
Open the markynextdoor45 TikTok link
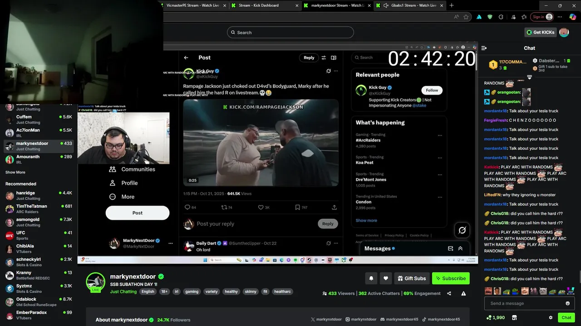[441, 319]
